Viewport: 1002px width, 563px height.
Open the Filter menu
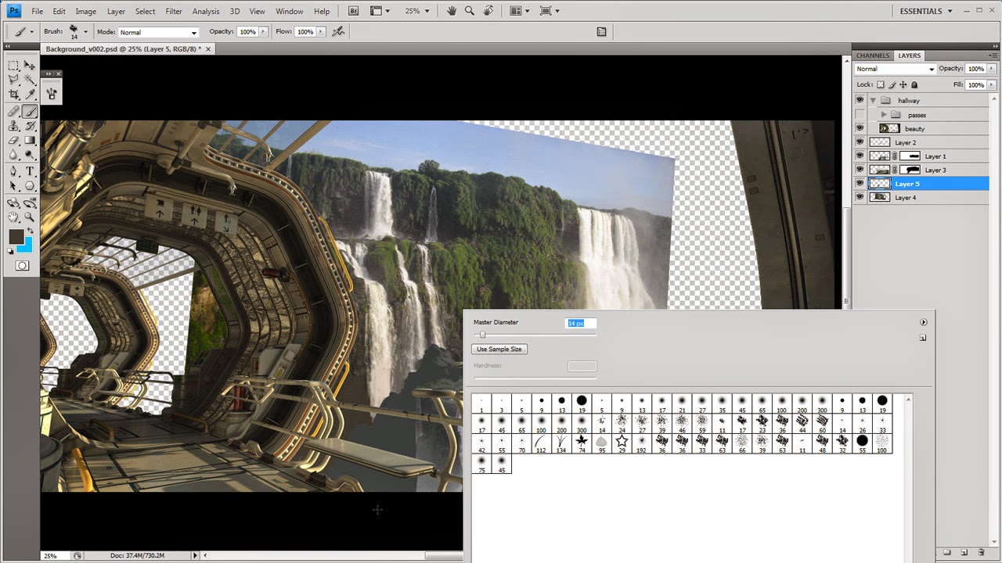point(174,12)
